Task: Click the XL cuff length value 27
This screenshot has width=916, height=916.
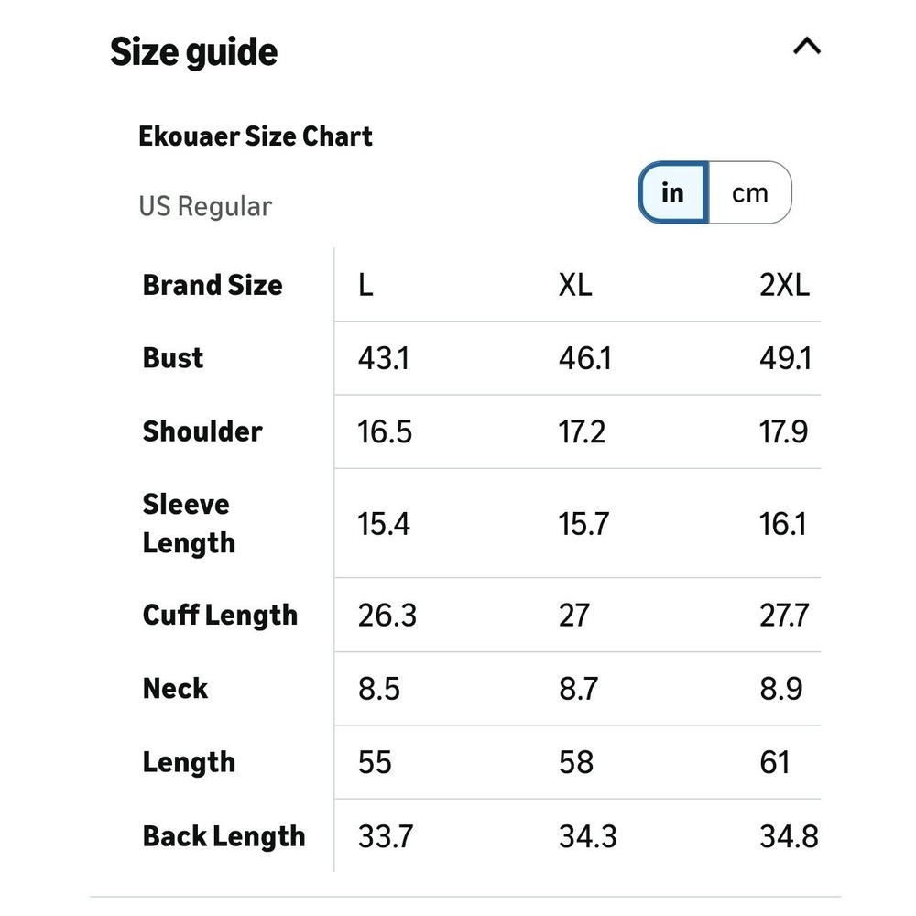Action: tap(574, 616)
